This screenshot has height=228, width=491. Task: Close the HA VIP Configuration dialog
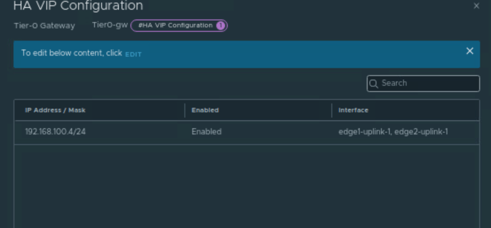click(476, 6)
